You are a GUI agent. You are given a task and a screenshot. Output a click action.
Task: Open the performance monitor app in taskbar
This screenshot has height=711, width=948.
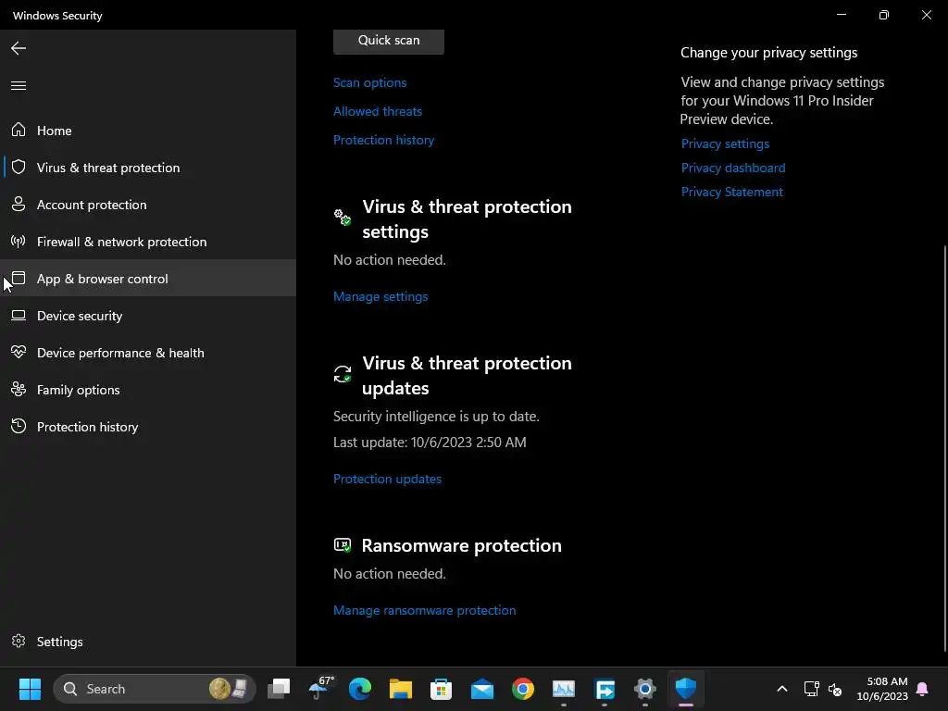click(564, 689)
